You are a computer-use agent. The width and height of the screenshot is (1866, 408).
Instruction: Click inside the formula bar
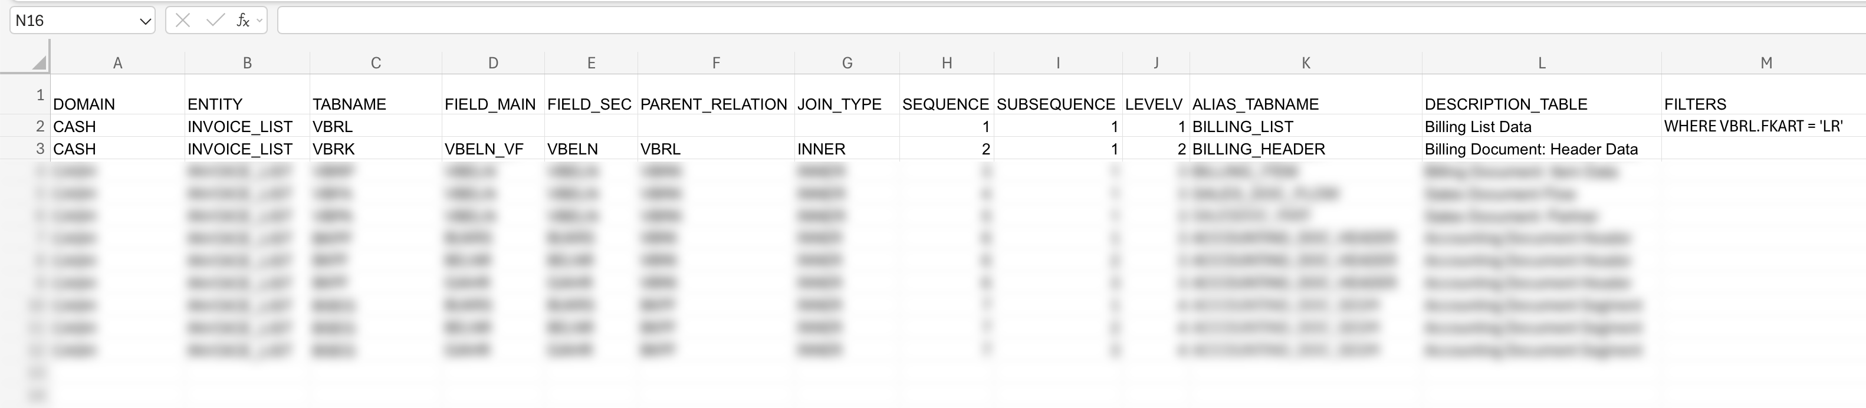[x=652, y=19]
